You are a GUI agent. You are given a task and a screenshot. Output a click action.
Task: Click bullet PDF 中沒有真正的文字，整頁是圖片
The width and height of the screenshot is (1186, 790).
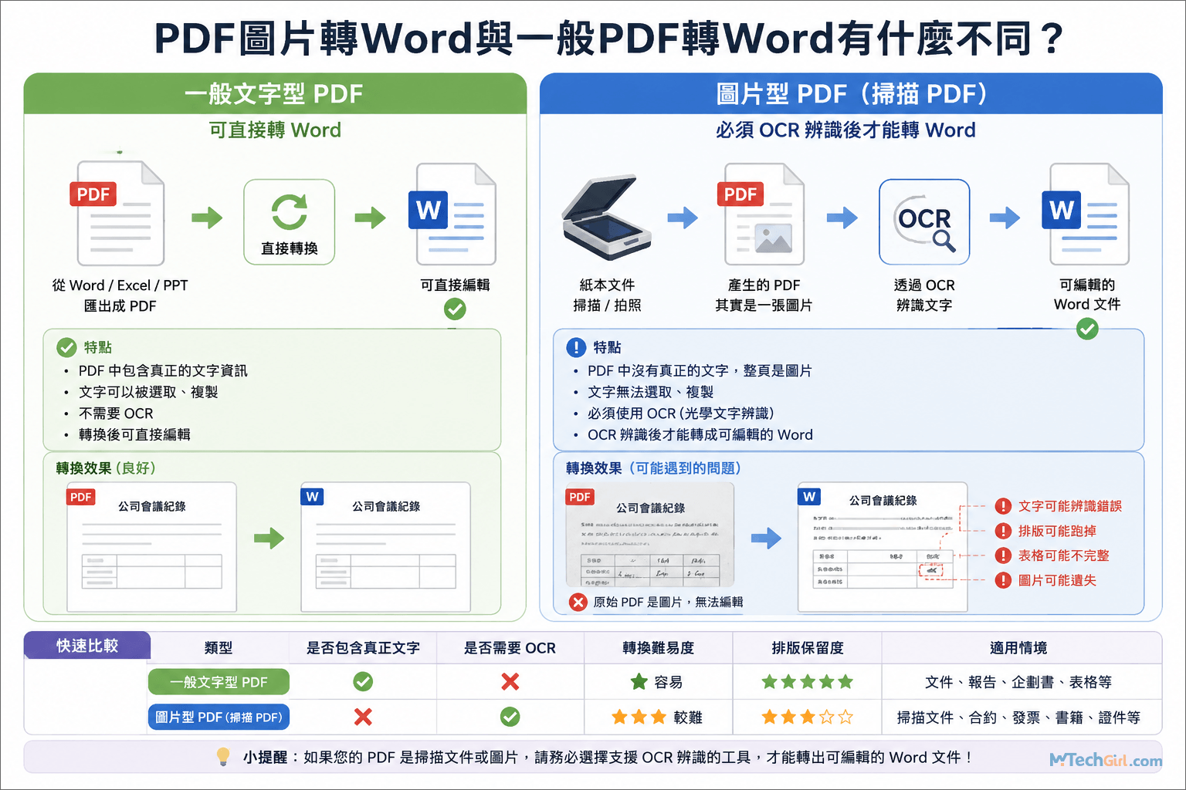coord(700,371)
